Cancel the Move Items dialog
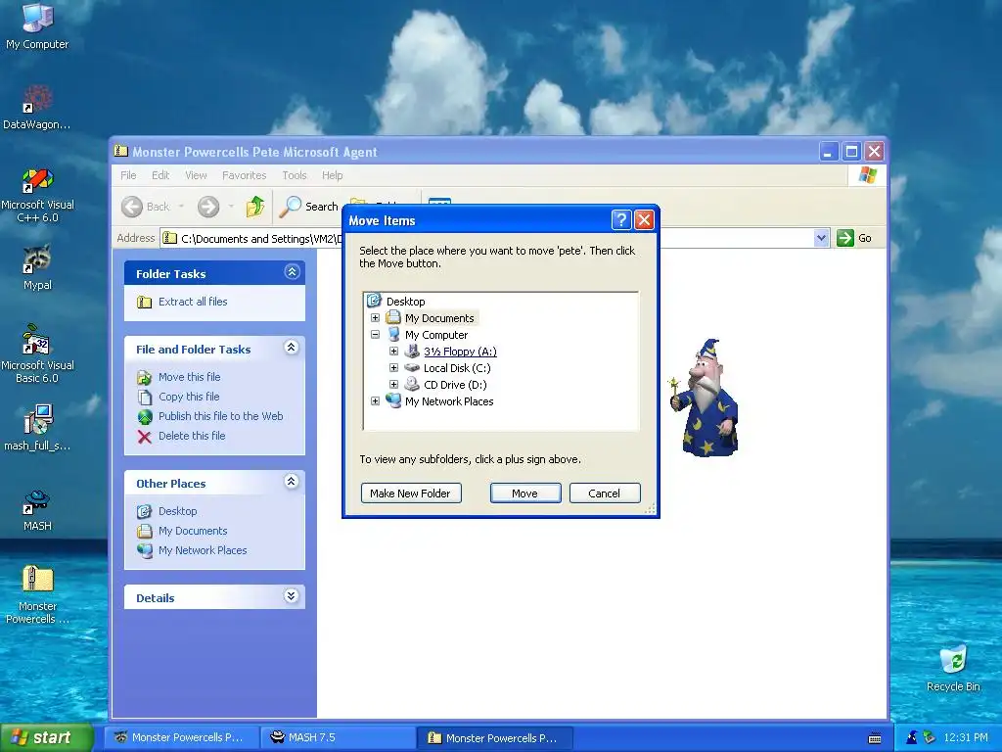Viewport: 1002px width, 752px height. 605,493
